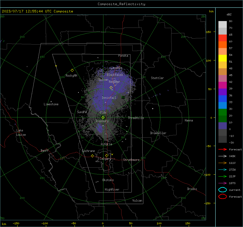
Task: Click the Calgary map label
Action: click(105, 159)
